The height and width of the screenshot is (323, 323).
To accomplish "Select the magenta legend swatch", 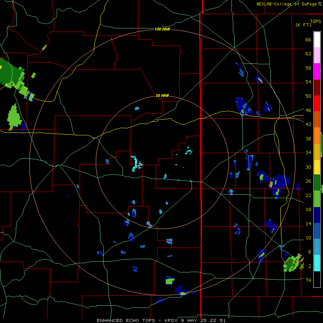I will tap(317, 71).
